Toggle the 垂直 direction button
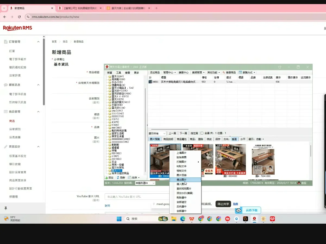Viewport: 326px width, 244px height. (x=234, y=139)
